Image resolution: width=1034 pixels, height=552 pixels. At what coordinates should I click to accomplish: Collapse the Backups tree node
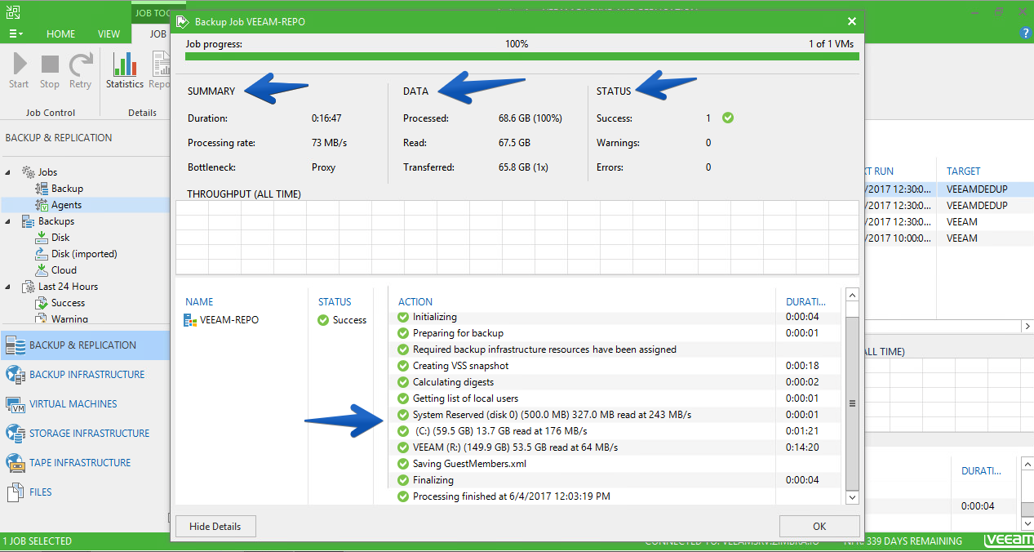(8, 221)
